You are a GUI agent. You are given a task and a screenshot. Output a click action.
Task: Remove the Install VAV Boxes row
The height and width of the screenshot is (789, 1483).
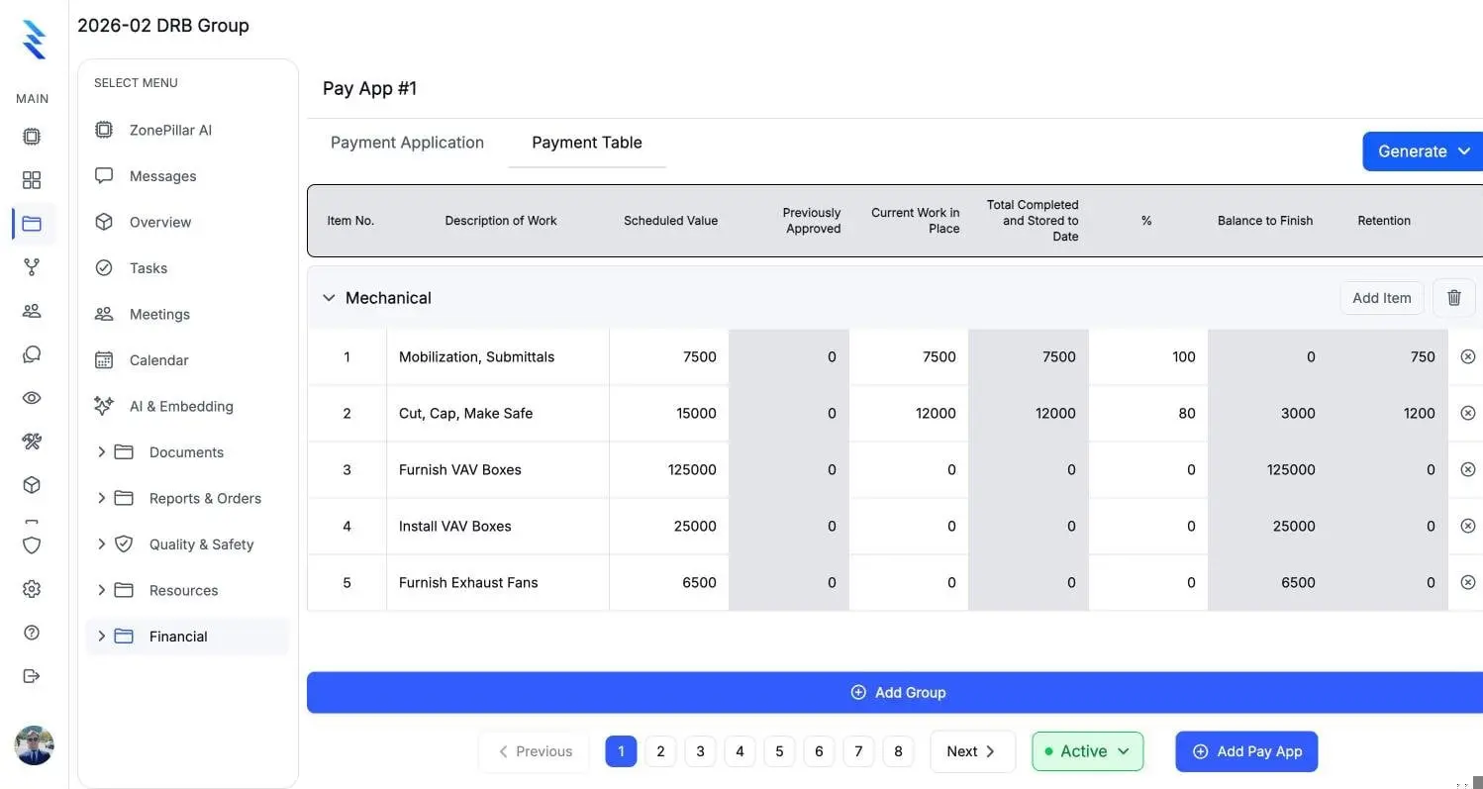point(1468,526)
